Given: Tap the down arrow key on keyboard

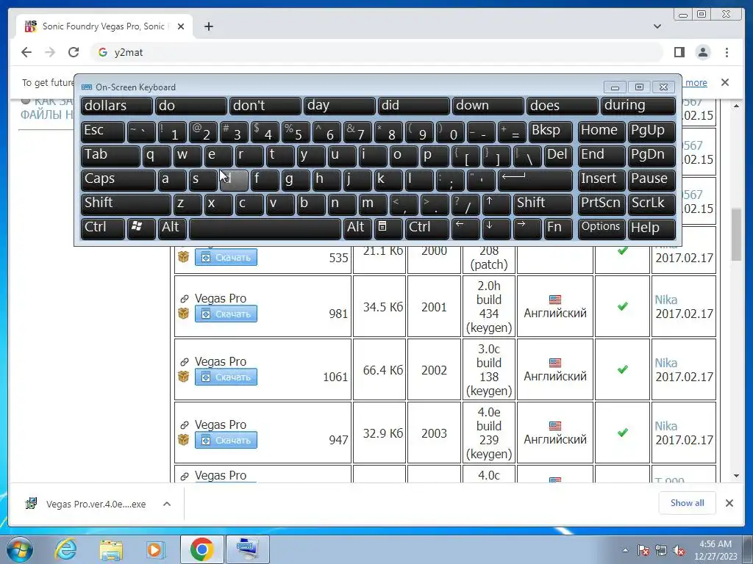Looking at the screenshot, I should point(495,228).
